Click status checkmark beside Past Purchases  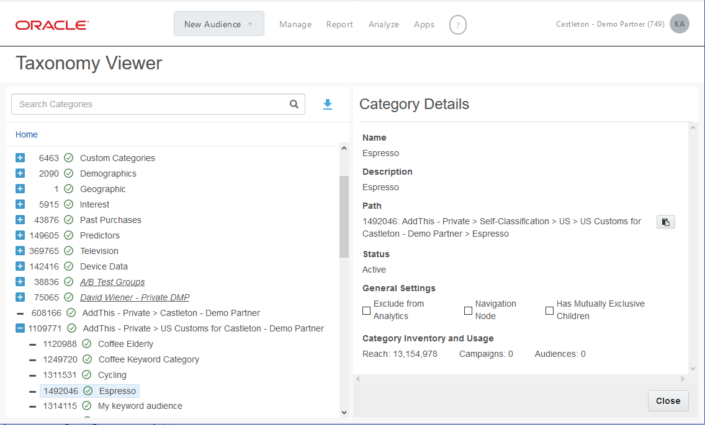(x=68, y=220)
